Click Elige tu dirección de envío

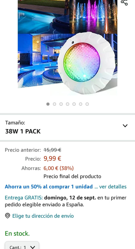coord(43,216)
